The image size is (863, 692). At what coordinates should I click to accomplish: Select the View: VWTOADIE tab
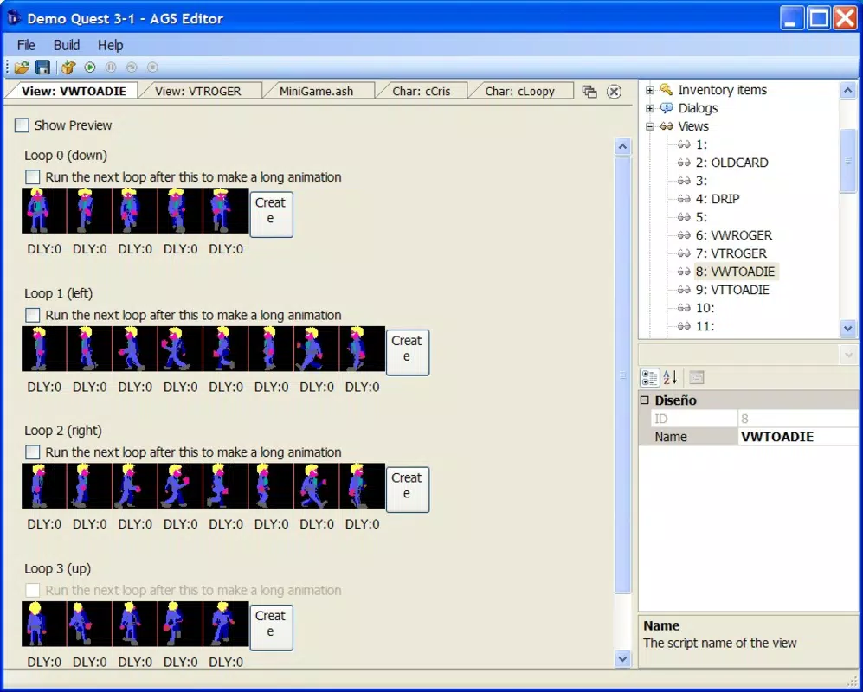tap(74, 92)
